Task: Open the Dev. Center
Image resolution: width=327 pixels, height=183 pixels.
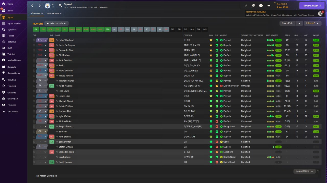Action: click(x=13, y=112)
